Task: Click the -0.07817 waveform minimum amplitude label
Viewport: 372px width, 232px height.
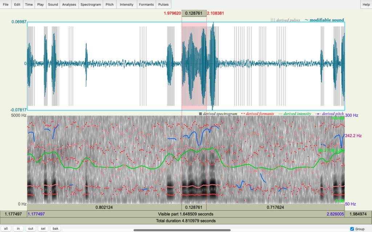Action: (18, 110)
